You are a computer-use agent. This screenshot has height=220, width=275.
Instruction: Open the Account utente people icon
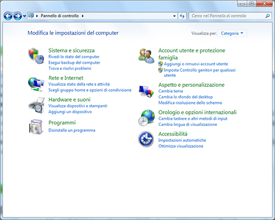click(146, 56)
